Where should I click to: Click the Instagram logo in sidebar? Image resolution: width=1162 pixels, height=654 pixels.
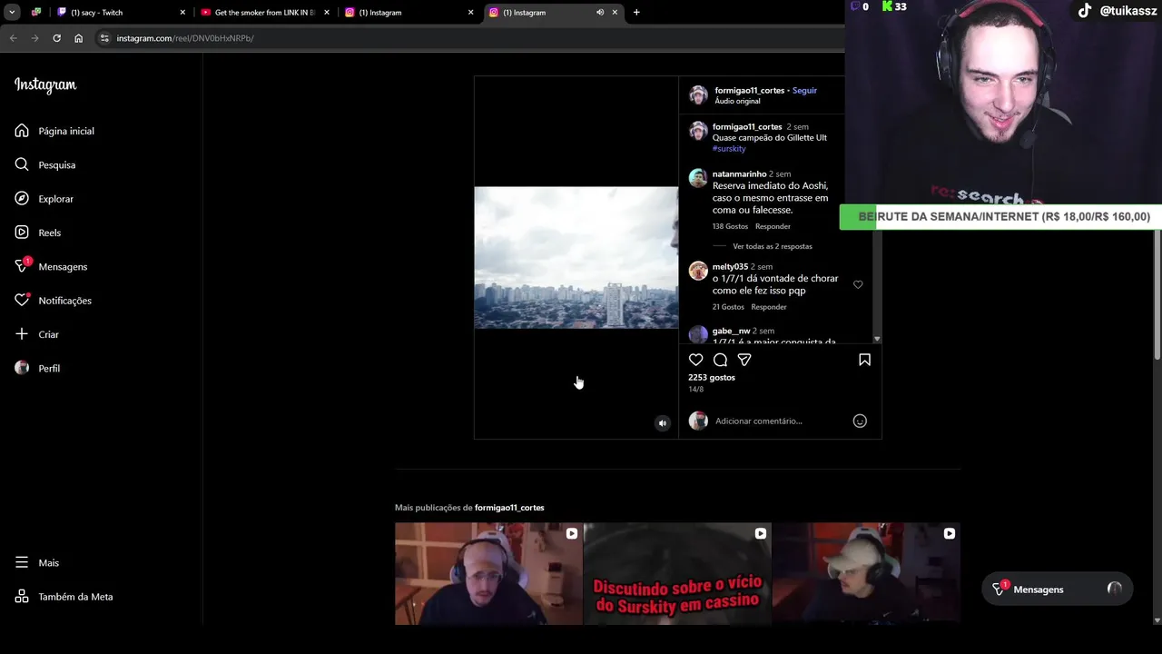tap(45, 85)
